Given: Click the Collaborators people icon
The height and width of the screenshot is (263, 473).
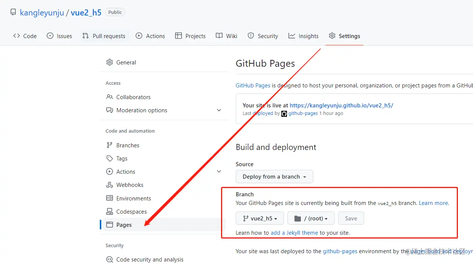Looking at the screenshot, I should (110, 97).
